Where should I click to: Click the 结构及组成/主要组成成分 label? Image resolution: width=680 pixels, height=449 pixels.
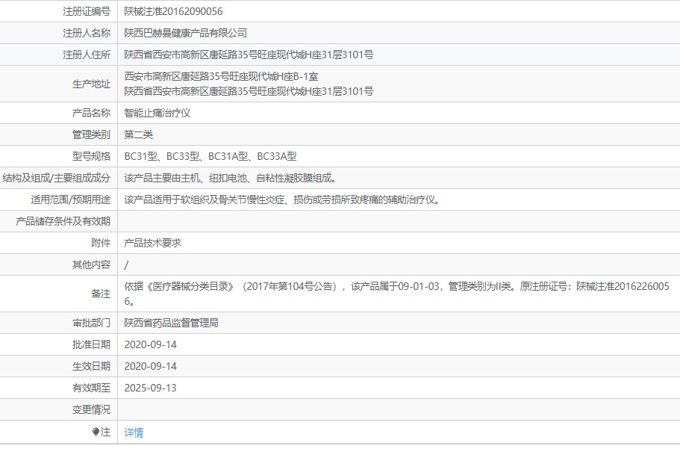point(57,178)
